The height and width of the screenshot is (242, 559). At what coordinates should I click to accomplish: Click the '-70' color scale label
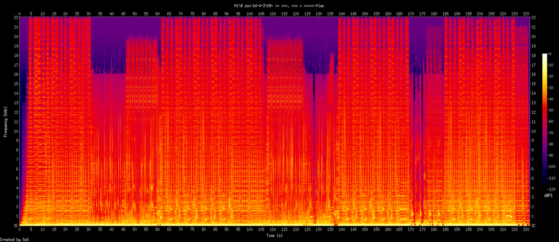[551, 133]
